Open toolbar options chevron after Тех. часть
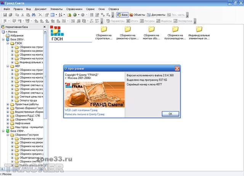This screenshot has width=244, height=176. click(187, 15)
